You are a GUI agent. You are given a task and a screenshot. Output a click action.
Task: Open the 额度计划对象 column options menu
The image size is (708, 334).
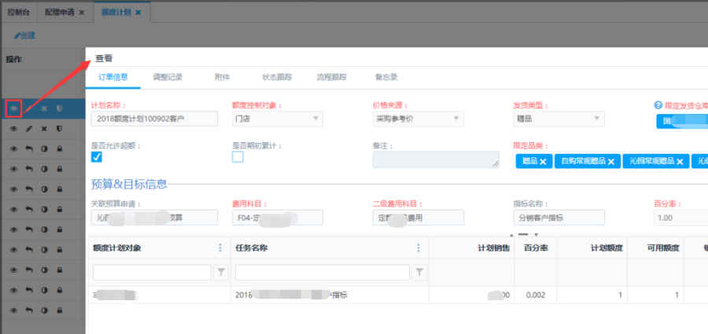(219, 248)
